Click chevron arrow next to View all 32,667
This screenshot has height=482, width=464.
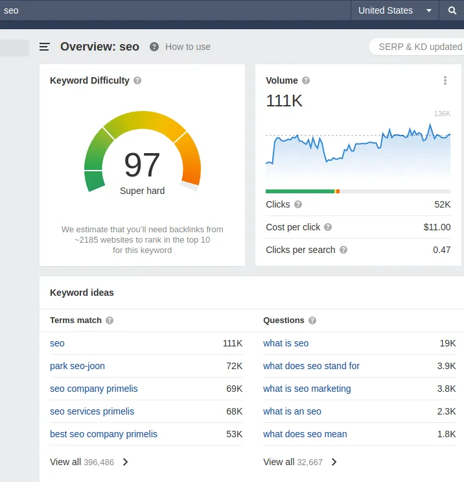click(x=334, y=462)
